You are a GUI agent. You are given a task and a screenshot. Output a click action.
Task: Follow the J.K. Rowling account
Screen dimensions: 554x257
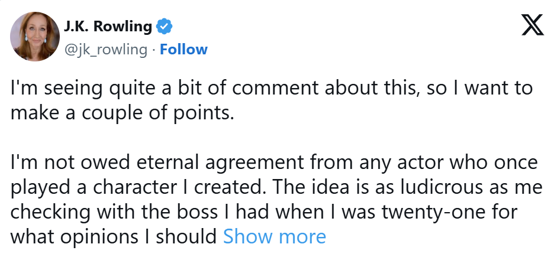tap(184, 49)
